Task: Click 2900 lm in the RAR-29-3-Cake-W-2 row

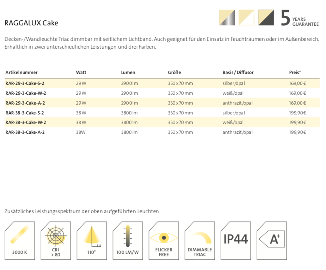Action: point(130,93)
